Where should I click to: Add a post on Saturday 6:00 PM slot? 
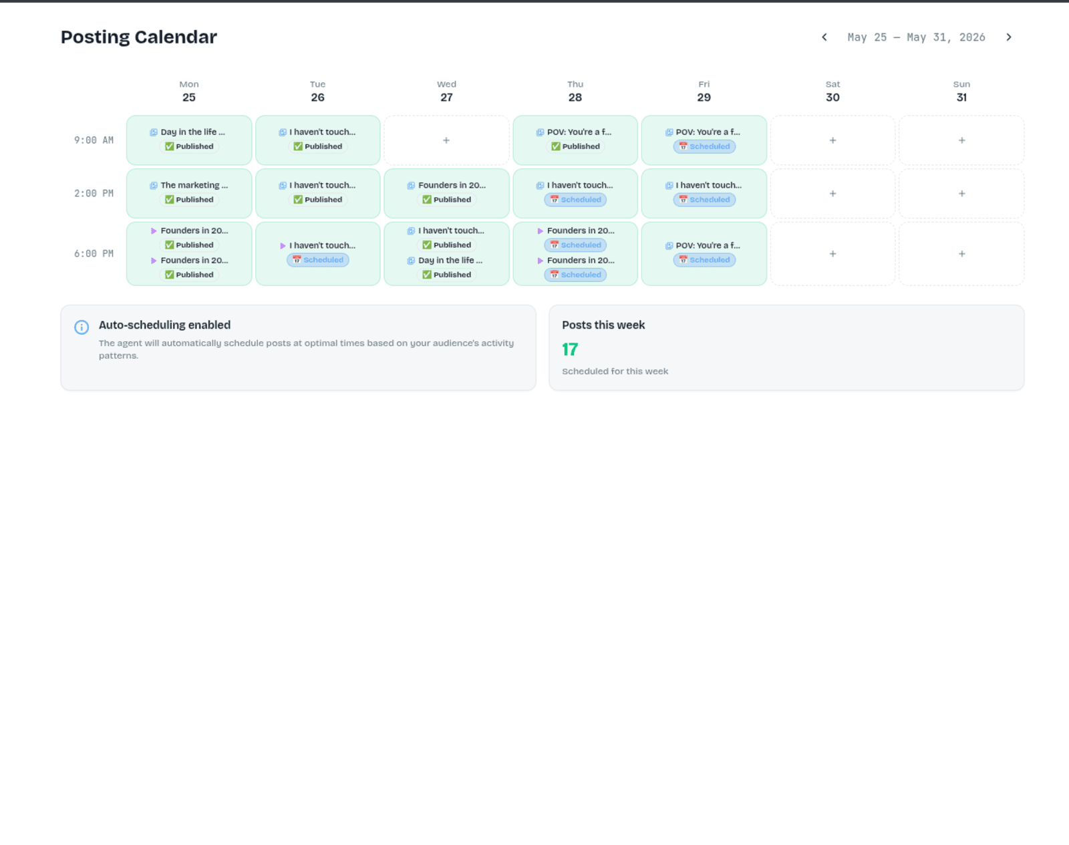pyautogui.click(x=832, y=254)
